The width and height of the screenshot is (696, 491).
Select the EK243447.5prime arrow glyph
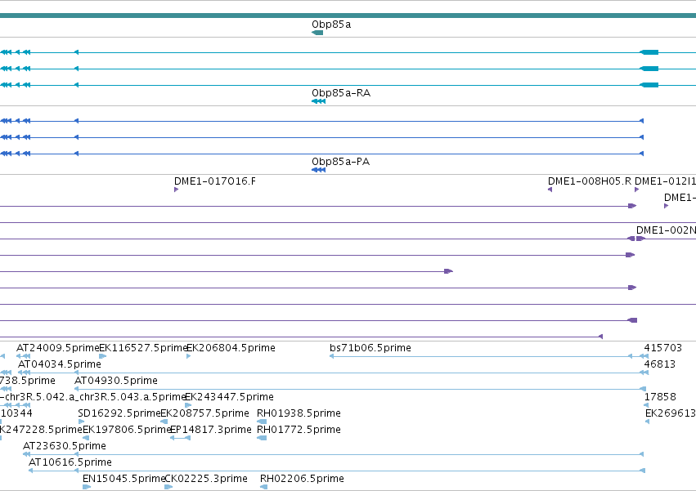point(188,405)
